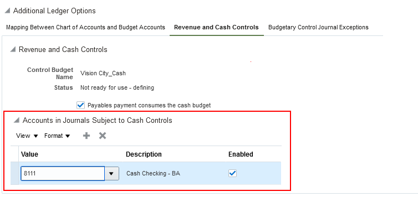Uncheck the Enabled box for account 8111
The width and height of the screenshot is (418, 202).
tap(232, 173)
